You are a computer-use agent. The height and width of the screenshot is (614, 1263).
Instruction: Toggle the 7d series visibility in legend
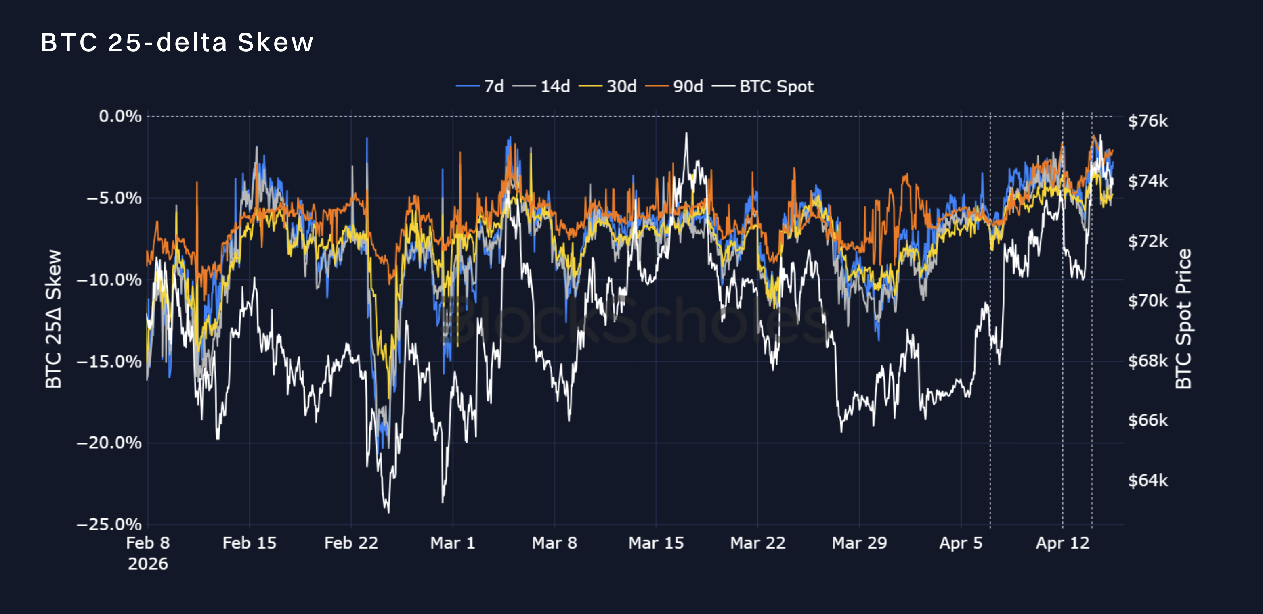click(495, 86)
